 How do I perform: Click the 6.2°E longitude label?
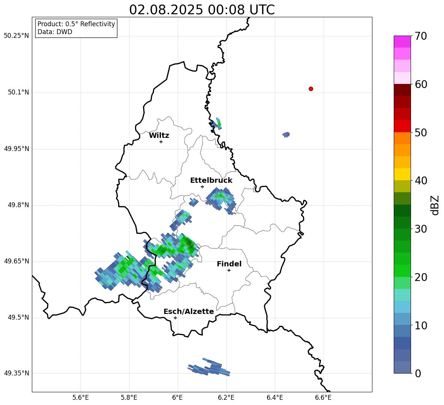pyautogui.click(x=226, y=398)
